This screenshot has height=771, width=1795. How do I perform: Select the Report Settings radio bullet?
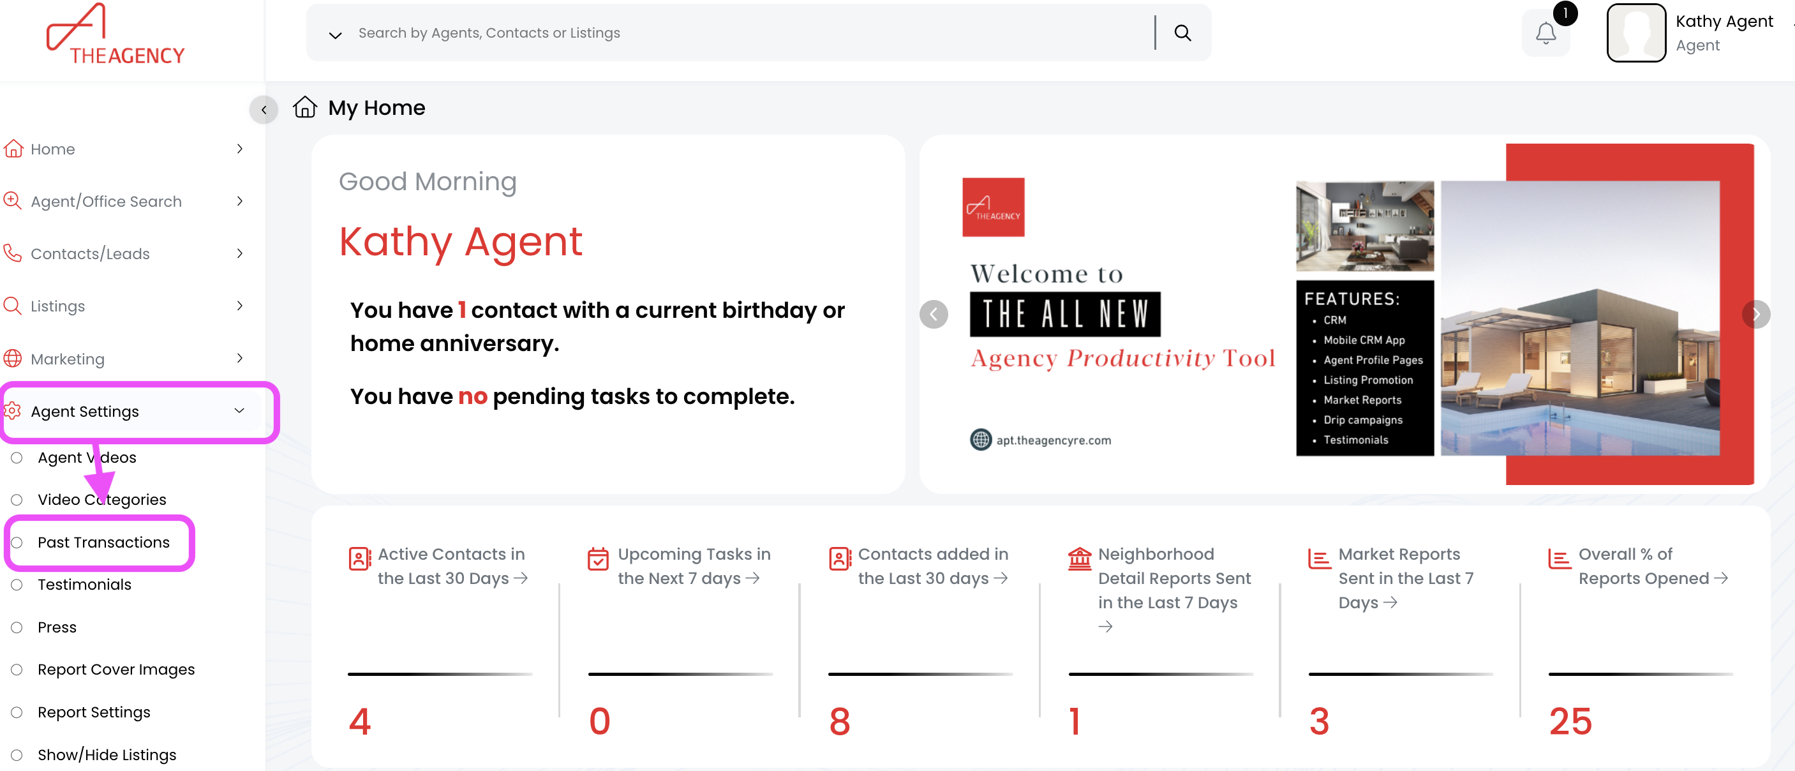point(17,712)
